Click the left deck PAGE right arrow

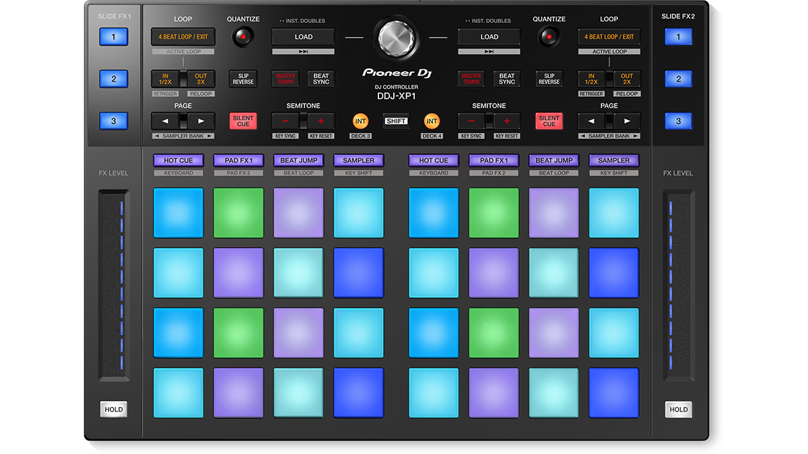click(201, 122)
